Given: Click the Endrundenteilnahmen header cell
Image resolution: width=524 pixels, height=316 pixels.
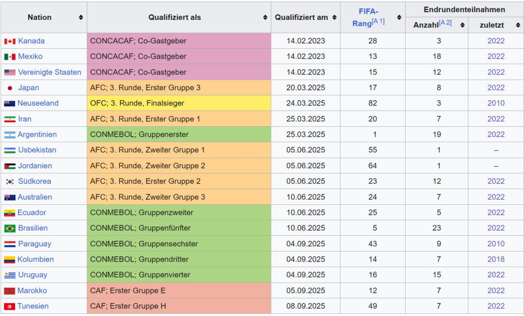Looking at the screenshot, I should point(464,9).
